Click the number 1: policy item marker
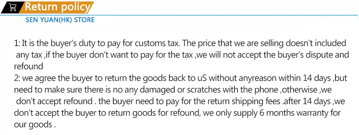 17,43
